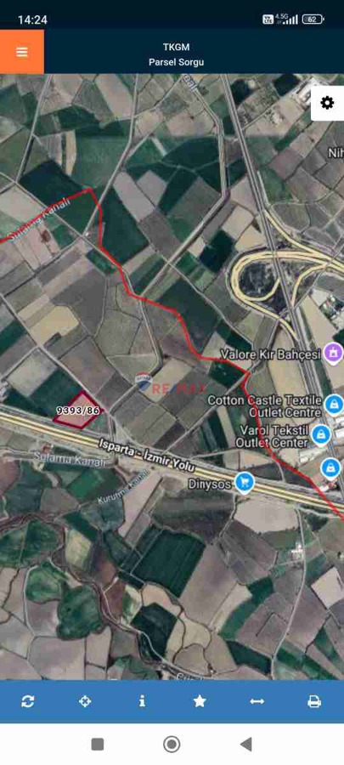The height and width of the screenshot is (765, 344).
Task: Tap Android recent apps square button
Action: click(x=98, y=744)
